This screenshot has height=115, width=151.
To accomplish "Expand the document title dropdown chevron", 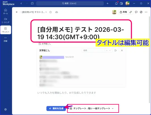I will [46, 12].
